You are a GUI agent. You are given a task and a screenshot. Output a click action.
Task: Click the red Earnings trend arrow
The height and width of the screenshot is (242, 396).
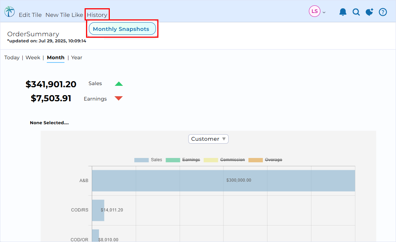(x=119, y=98)
